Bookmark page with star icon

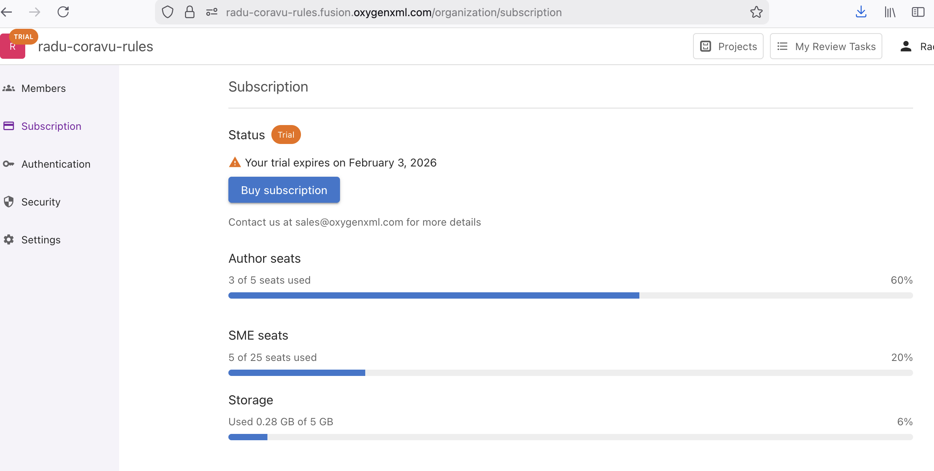[x=756, y=12]
